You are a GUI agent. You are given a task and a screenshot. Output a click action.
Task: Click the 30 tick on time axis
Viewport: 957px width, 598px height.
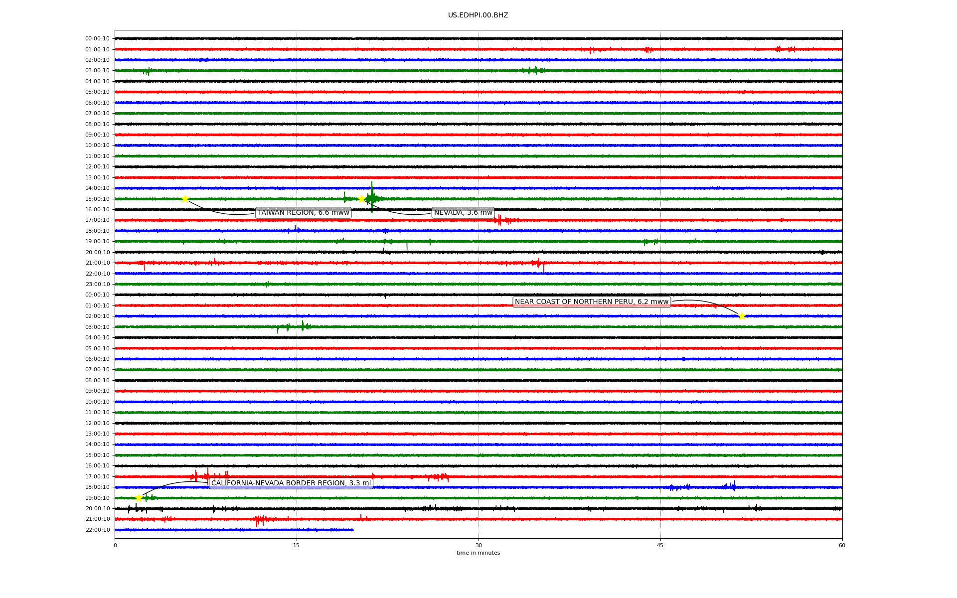coord(478,545)
